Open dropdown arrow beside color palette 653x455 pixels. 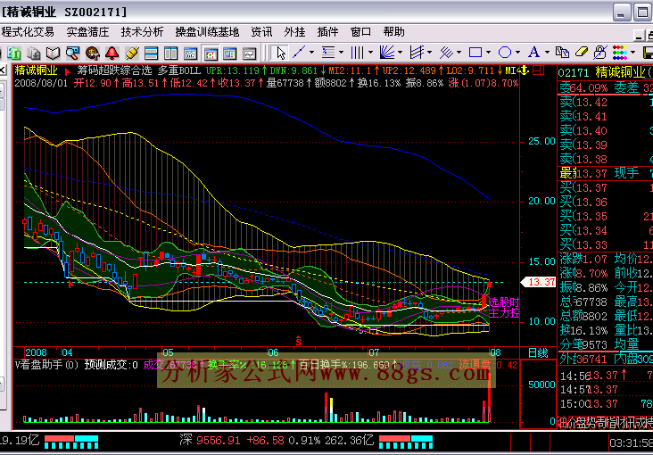[x=633, y=53]
